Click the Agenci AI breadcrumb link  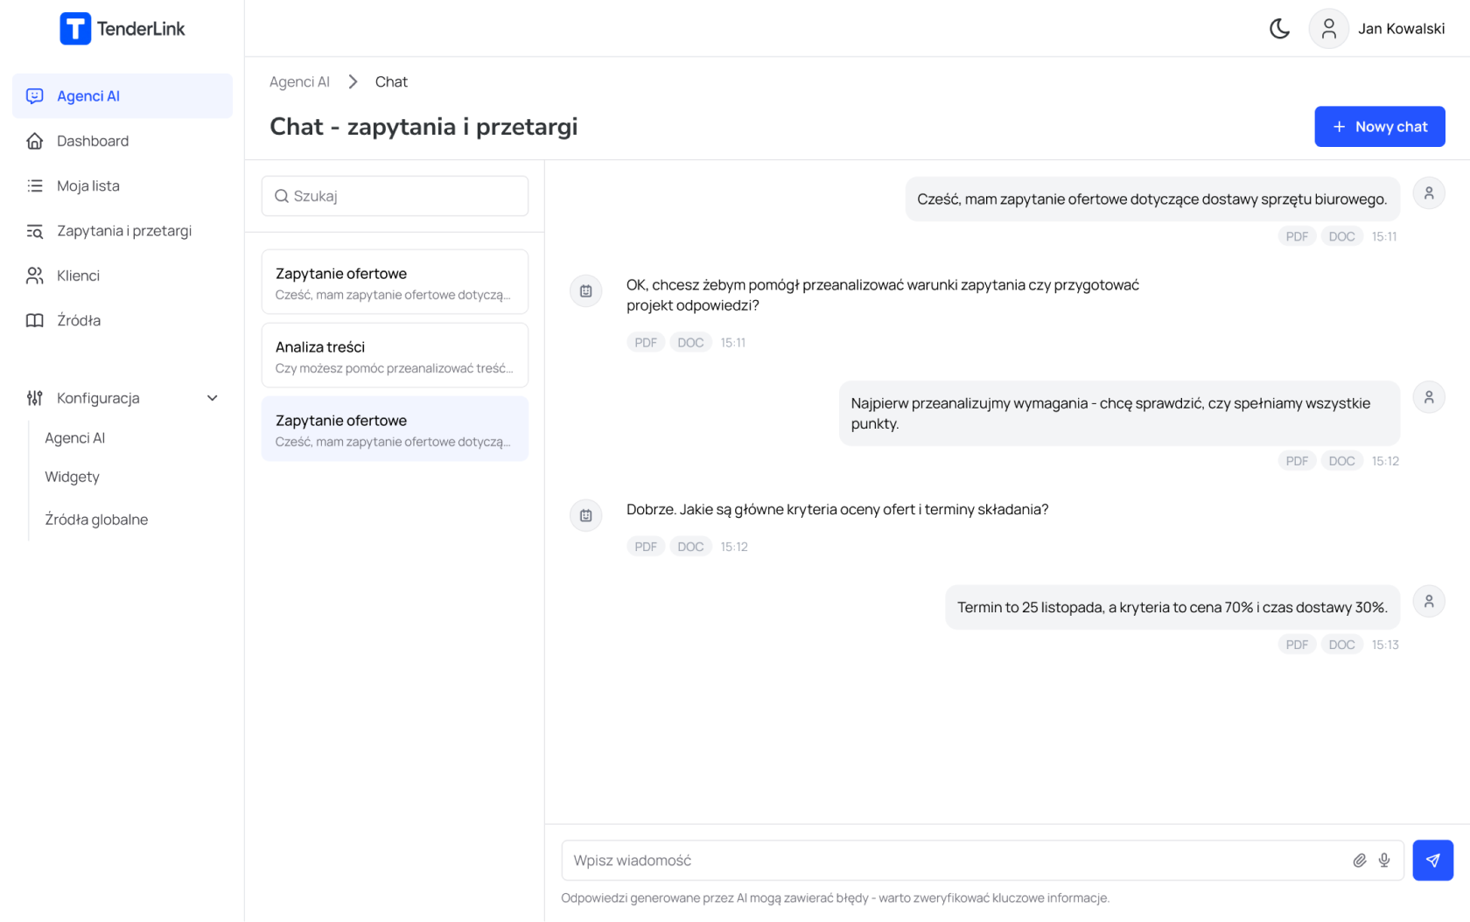tap(299, 81)
